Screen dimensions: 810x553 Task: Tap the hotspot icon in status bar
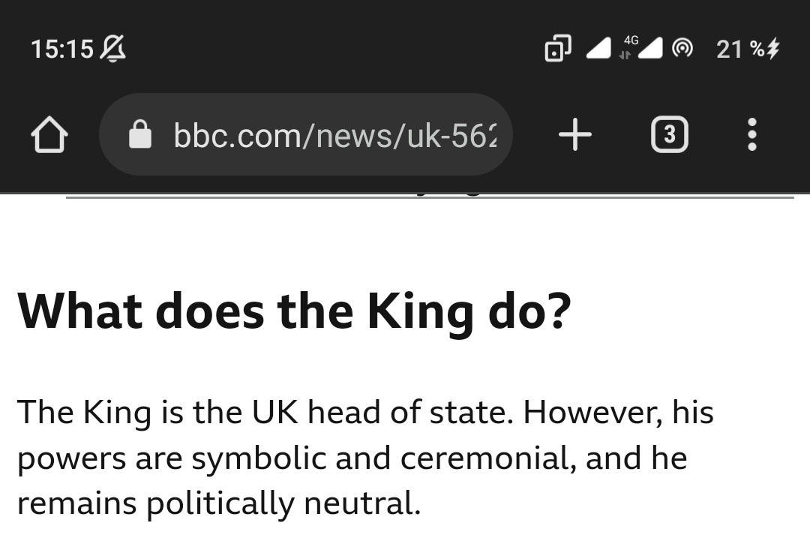pos(682,49)
